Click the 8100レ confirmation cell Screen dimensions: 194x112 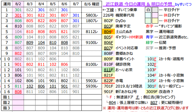92,64
